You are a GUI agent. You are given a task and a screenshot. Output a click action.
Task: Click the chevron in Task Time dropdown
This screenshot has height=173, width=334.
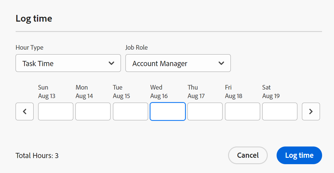(x=111, y=63)
